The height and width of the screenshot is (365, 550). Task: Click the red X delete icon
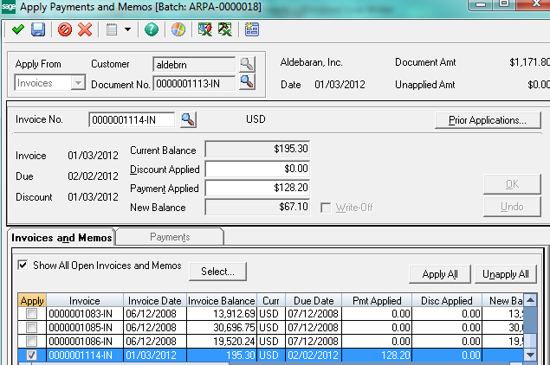[x=85, y=30]
